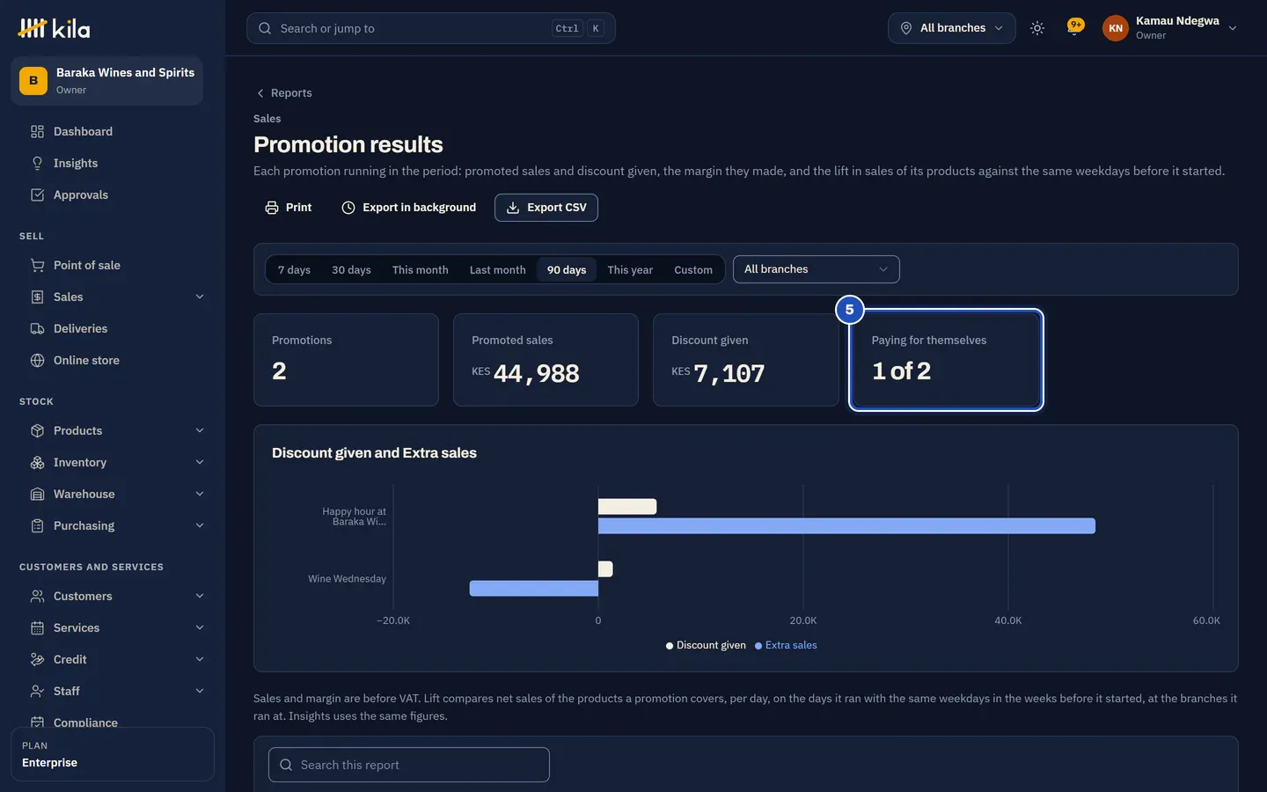Select the 30 days period
The image size is (1267, 792).
[x=351, y=270]
